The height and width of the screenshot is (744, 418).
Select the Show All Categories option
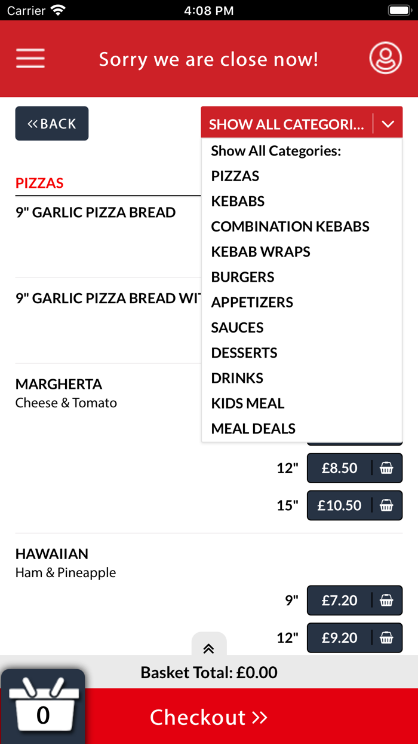click(x=276, y=151)
